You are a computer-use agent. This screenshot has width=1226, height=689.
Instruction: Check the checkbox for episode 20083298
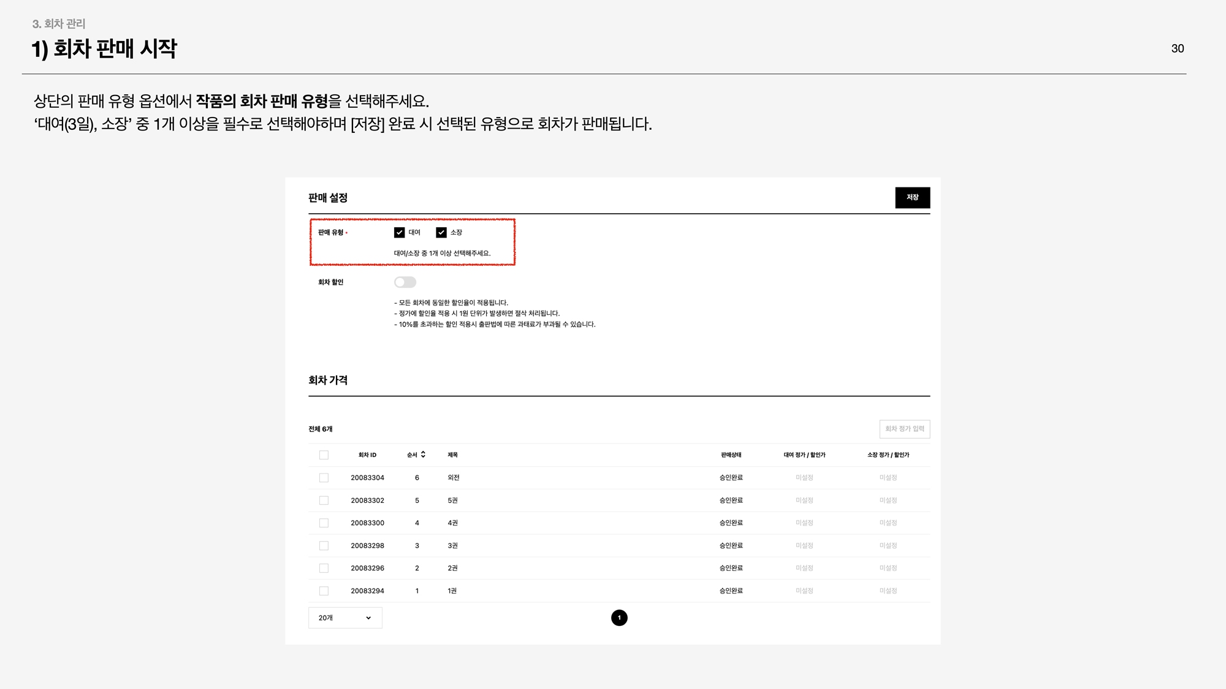click(324, 546)
